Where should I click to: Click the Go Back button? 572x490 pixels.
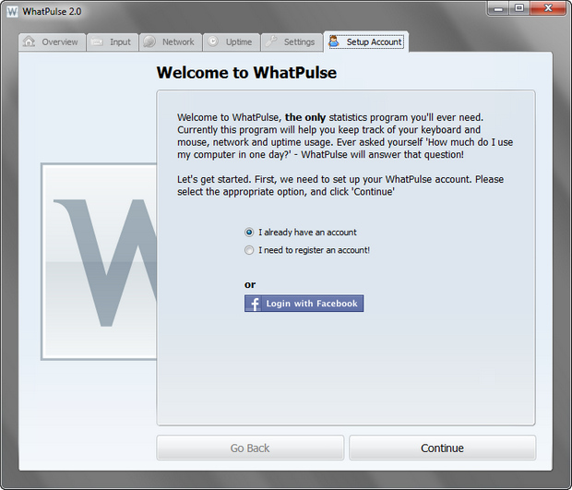click(250, 448)
